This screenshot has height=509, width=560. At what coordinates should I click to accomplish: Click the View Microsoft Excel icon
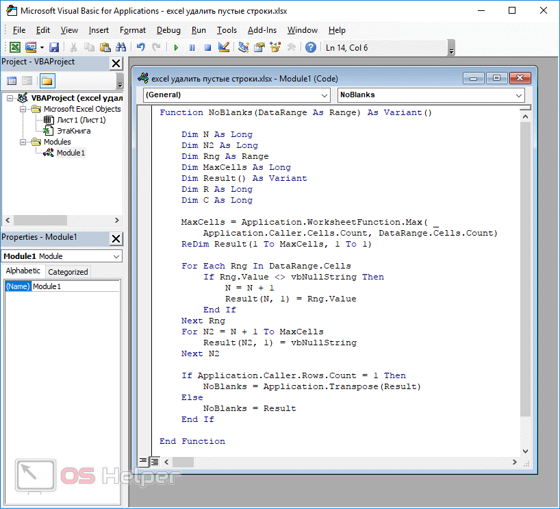pos(14,47)
